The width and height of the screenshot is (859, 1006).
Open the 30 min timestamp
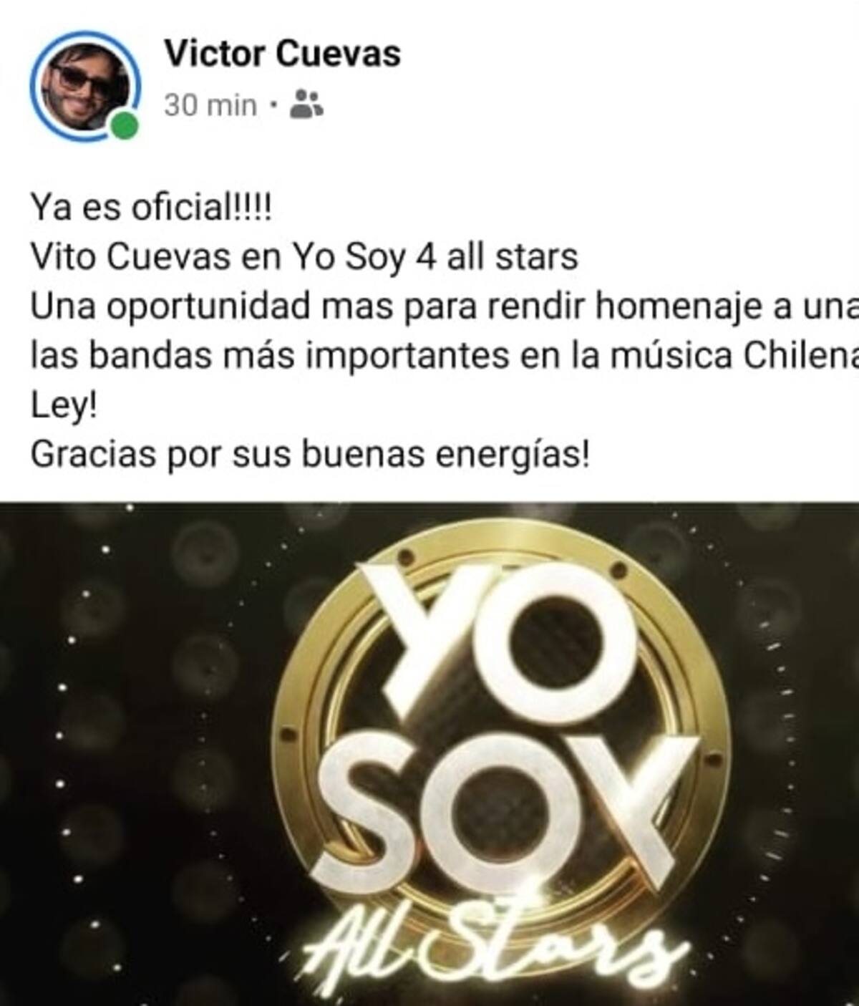[210, 105]
